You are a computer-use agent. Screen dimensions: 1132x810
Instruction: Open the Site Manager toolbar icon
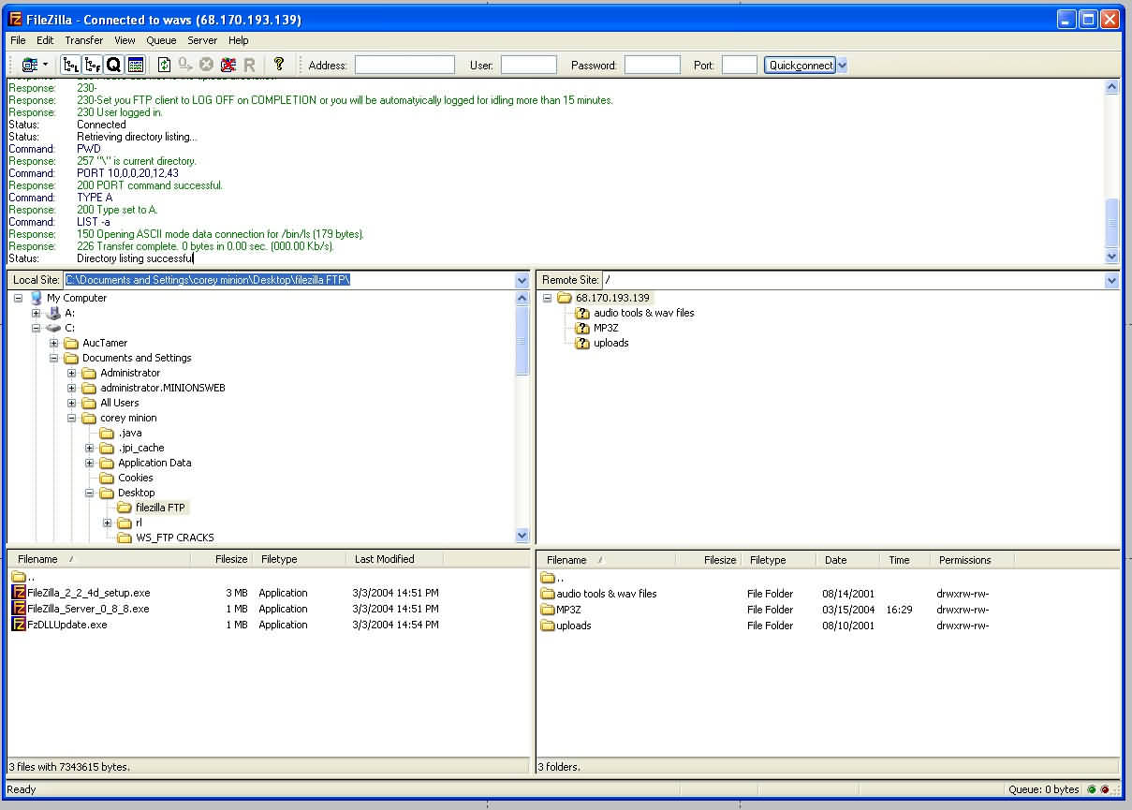[x=29, y=65]
